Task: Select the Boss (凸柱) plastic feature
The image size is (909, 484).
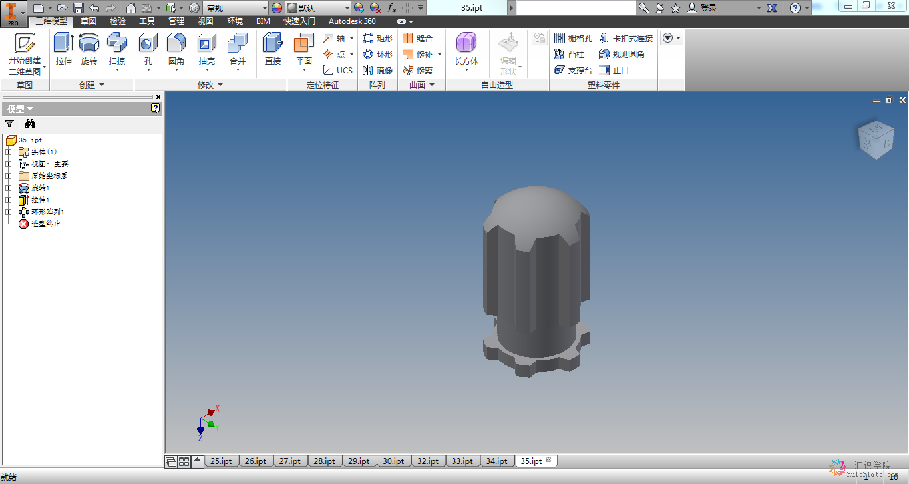Action: coord(569,54)
